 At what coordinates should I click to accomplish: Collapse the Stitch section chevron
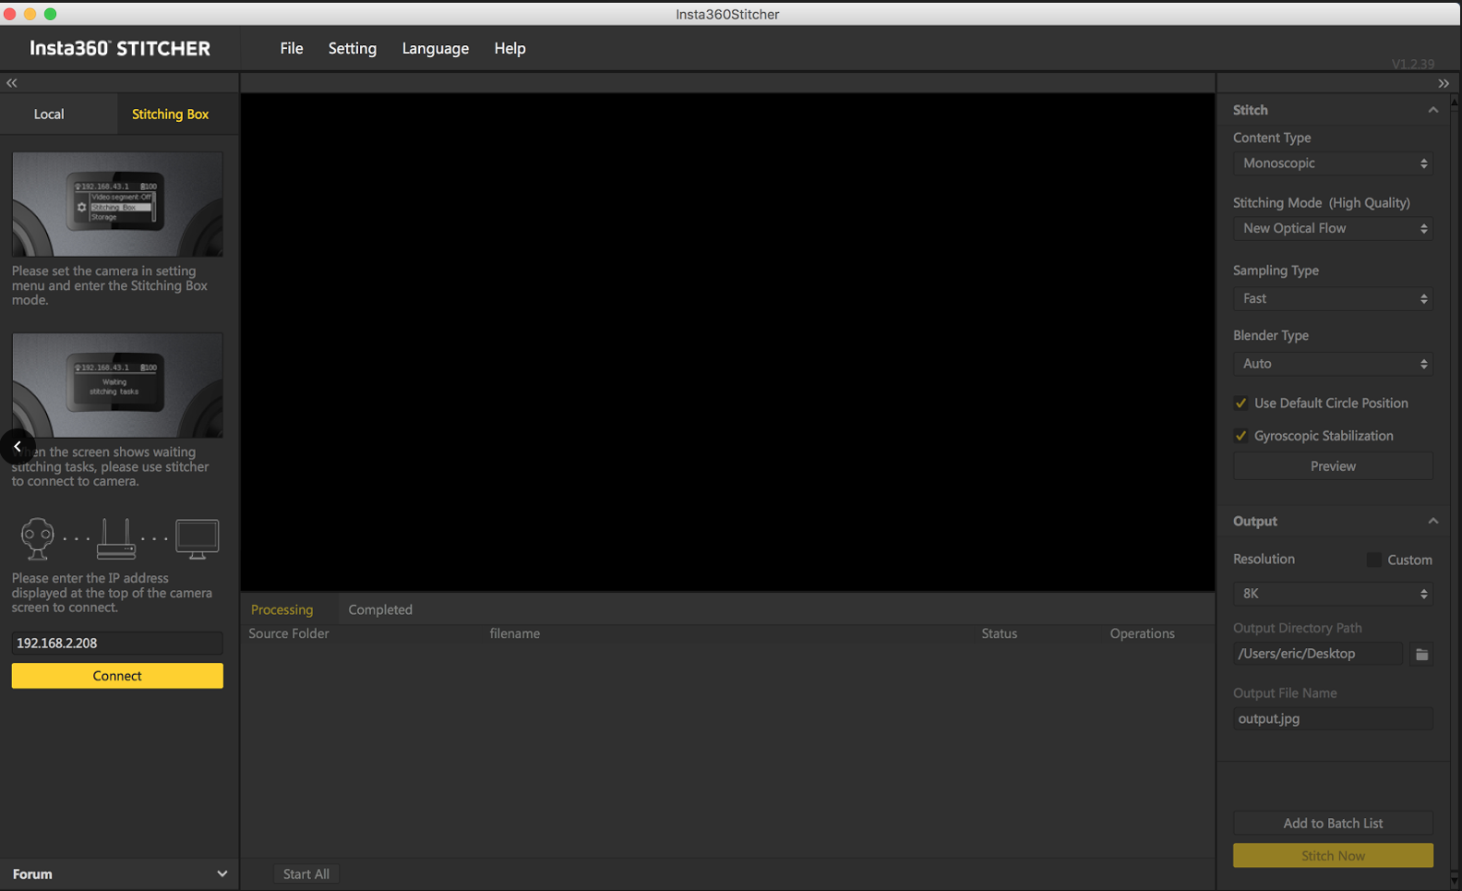coord(1432,110)
